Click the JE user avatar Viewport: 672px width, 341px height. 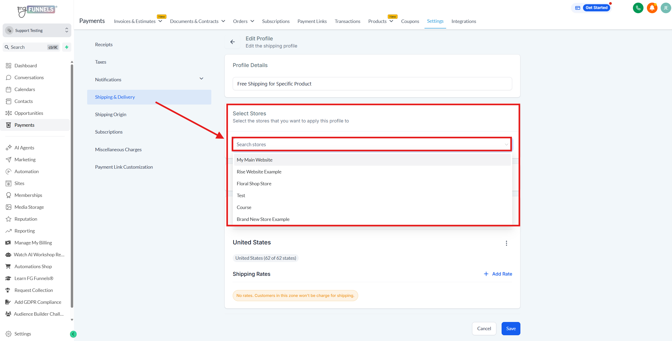tap(666, 8)
